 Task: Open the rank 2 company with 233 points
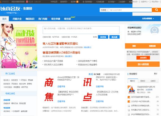click(141, 97)
